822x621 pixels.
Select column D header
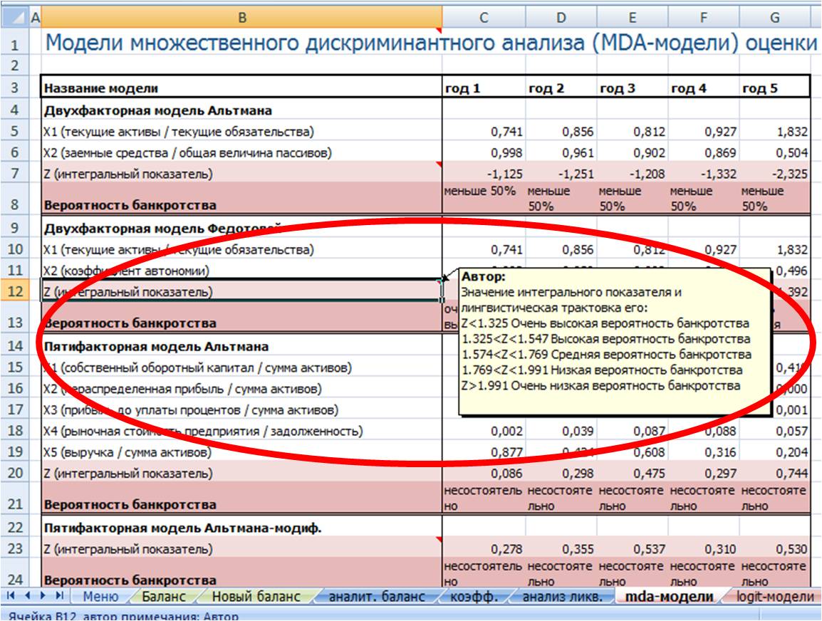click(561, 18)
